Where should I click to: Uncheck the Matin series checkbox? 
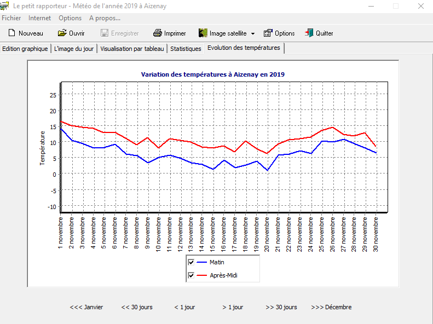pos(191,262)
